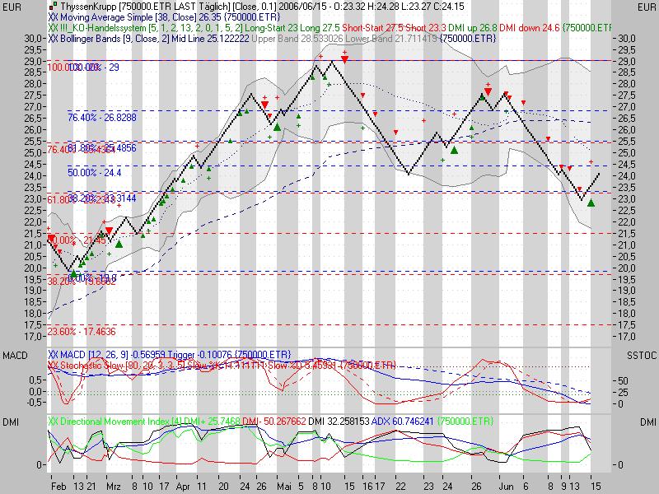
Task: Click the date label 22 on the time axis
Action: pyautogui.click(x=400, y=487)
